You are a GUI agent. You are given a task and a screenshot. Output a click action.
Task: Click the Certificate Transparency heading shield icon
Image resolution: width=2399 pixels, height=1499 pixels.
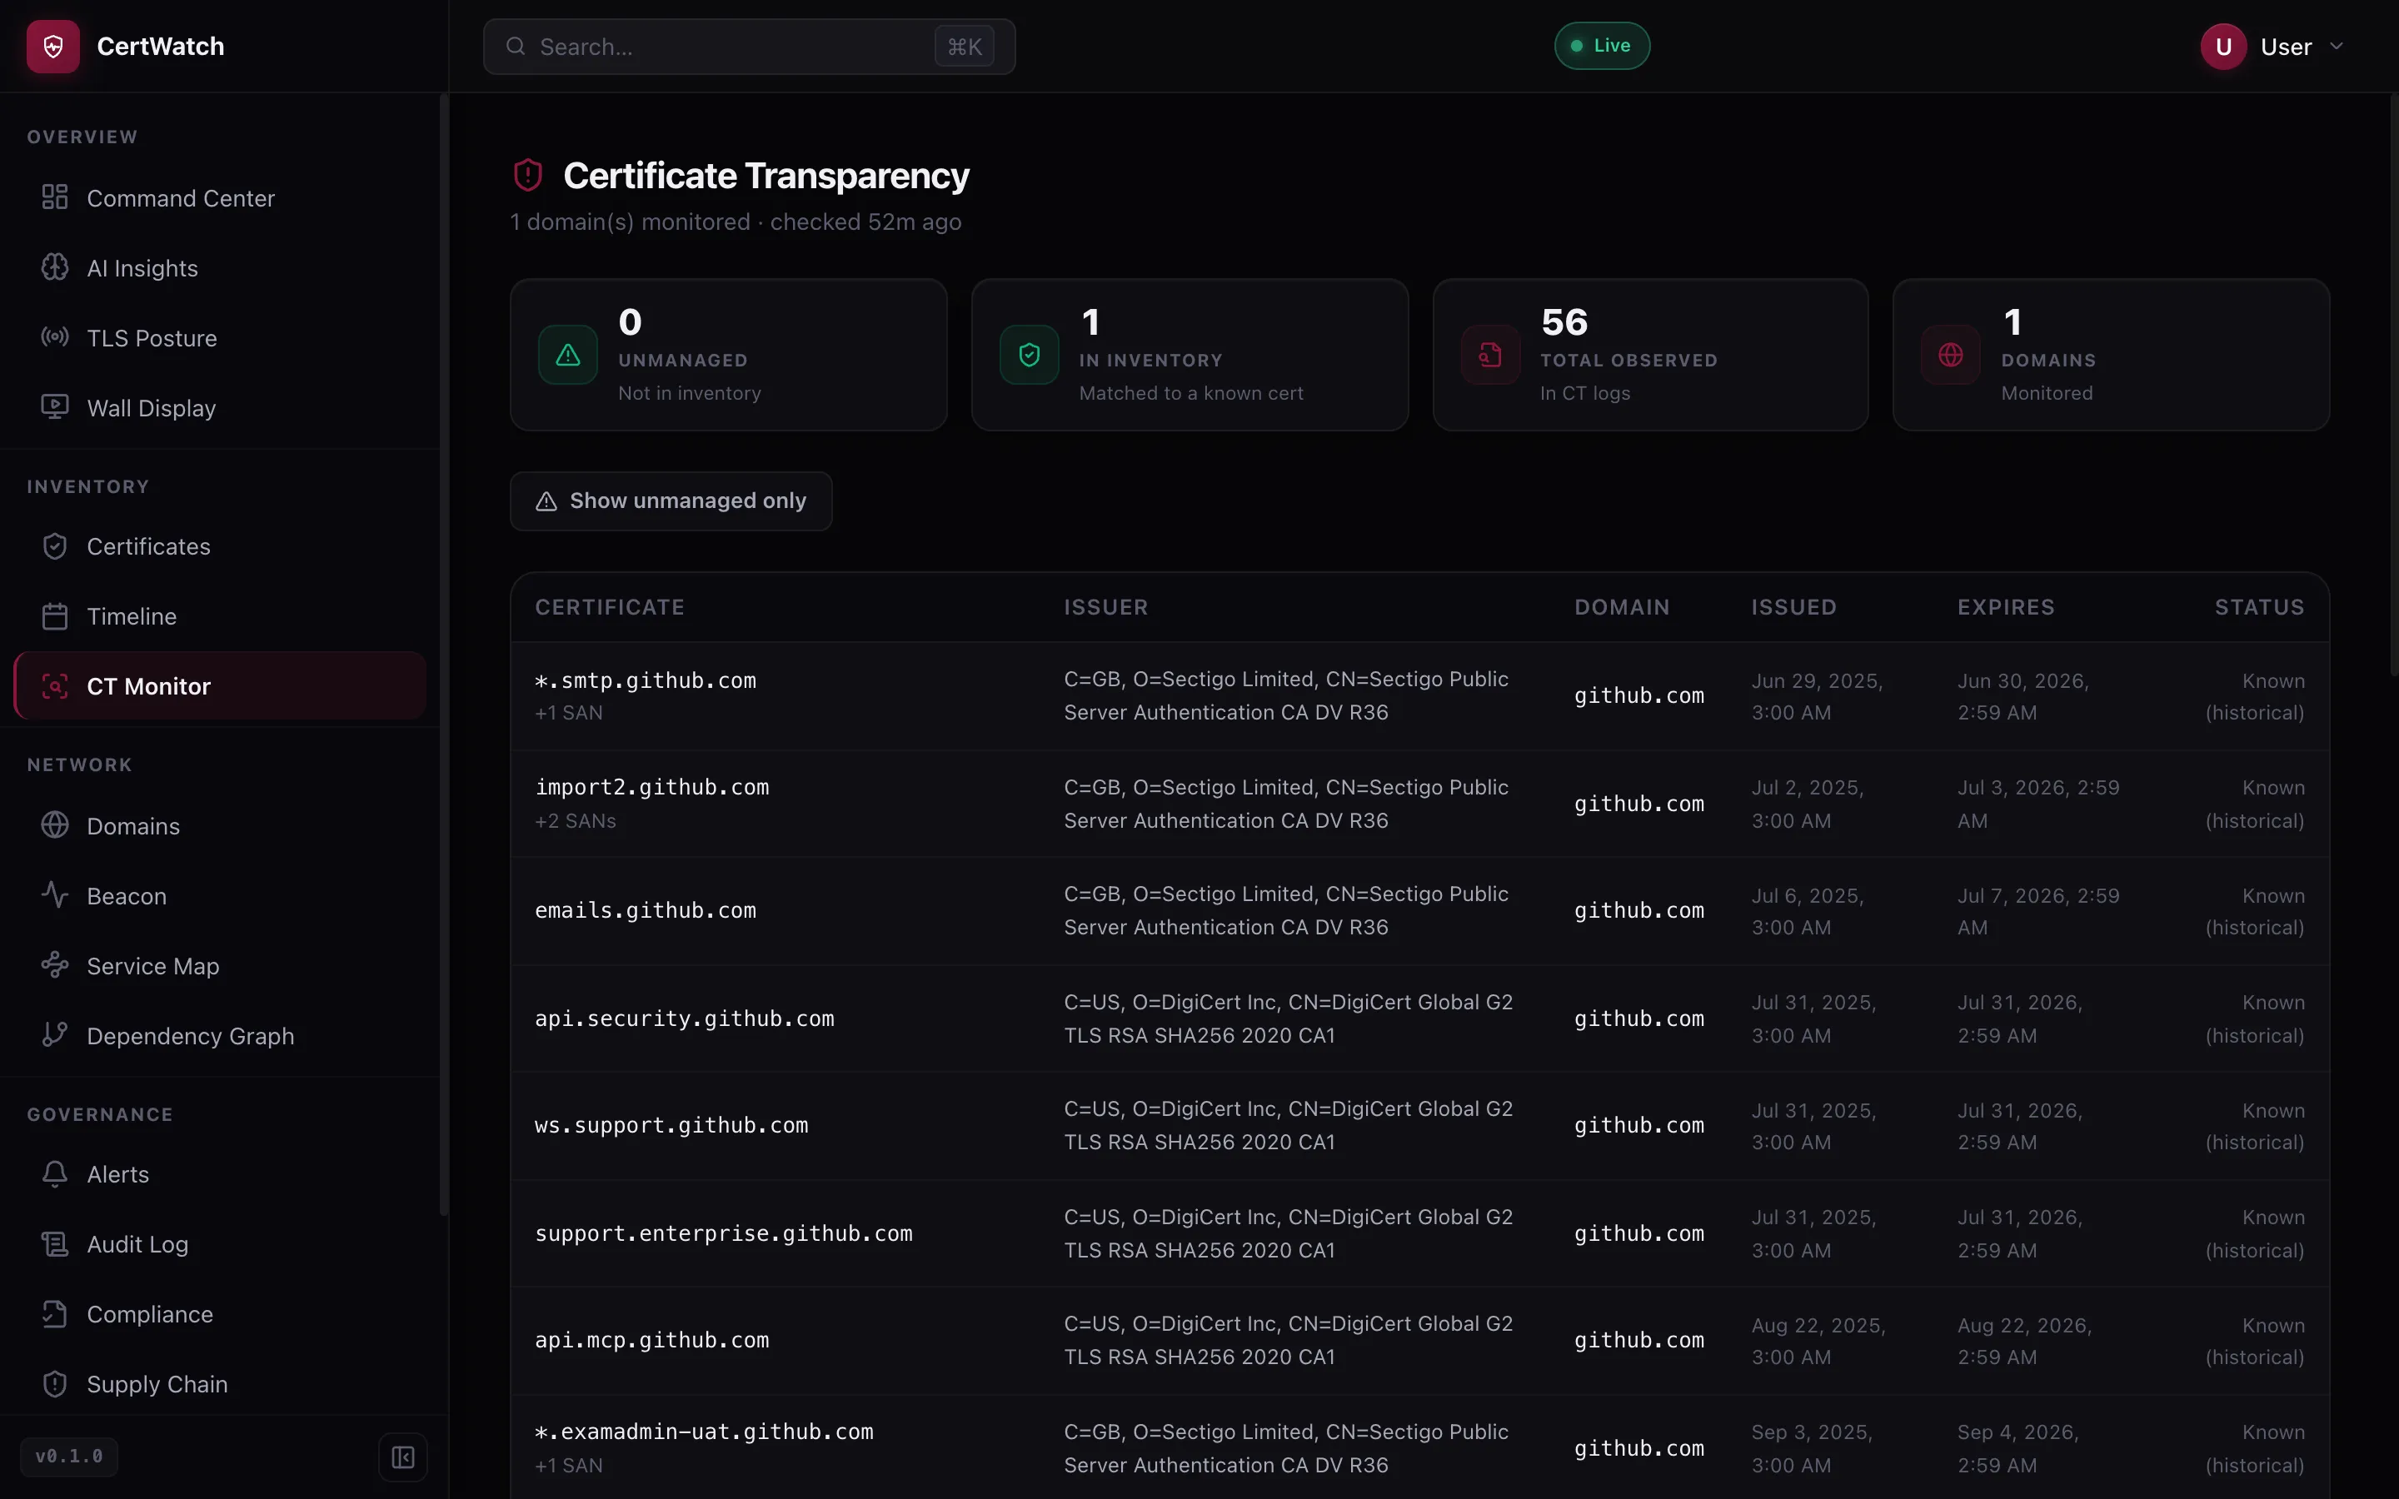pyautogui.click(x=527, y=176)
